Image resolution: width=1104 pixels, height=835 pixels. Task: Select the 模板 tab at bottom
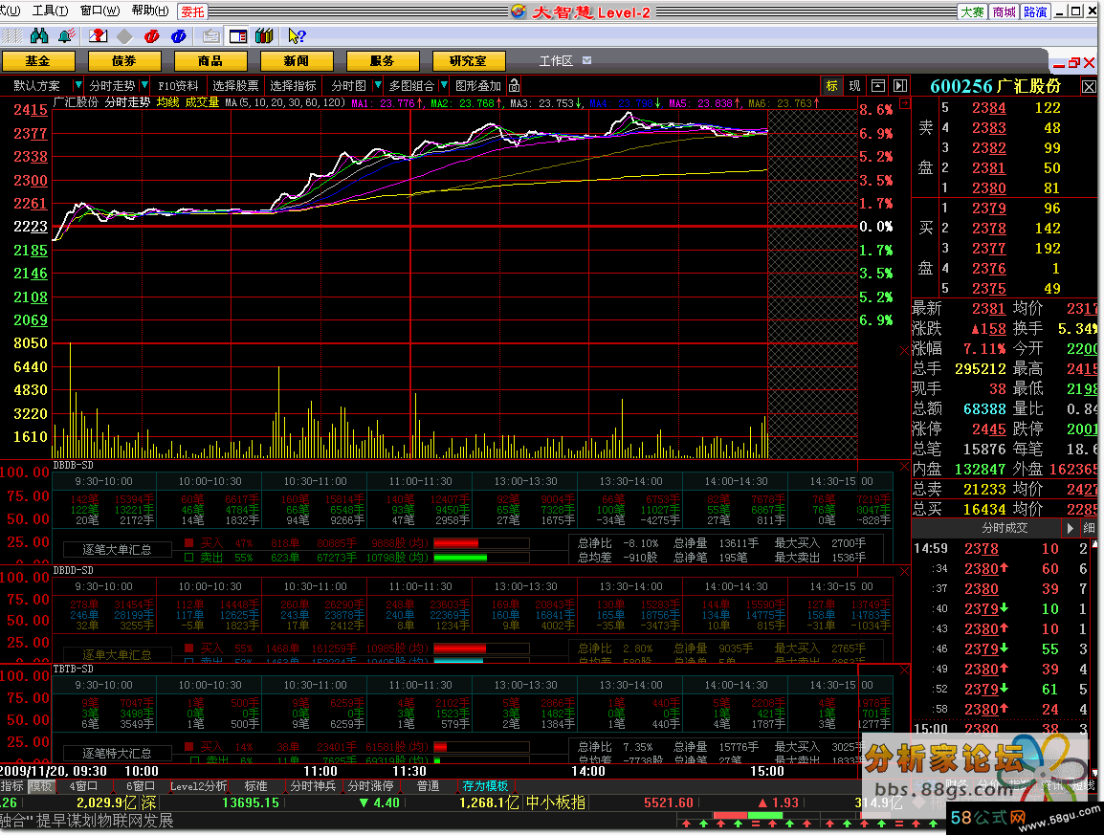click(40, 785)
